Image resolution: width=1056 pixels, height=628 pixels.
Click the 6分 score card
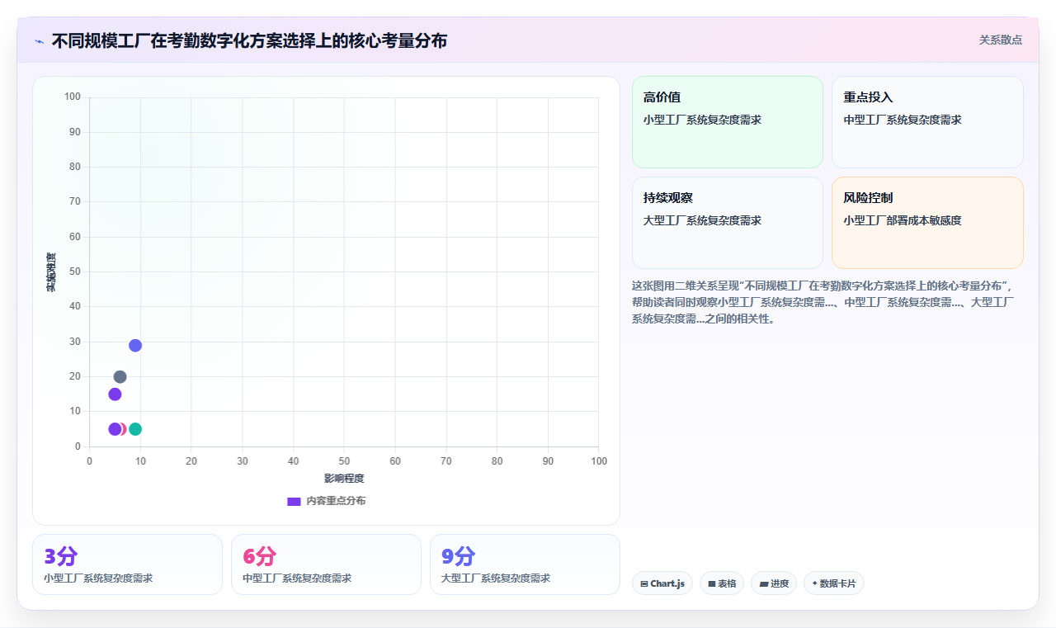(326, 564)
